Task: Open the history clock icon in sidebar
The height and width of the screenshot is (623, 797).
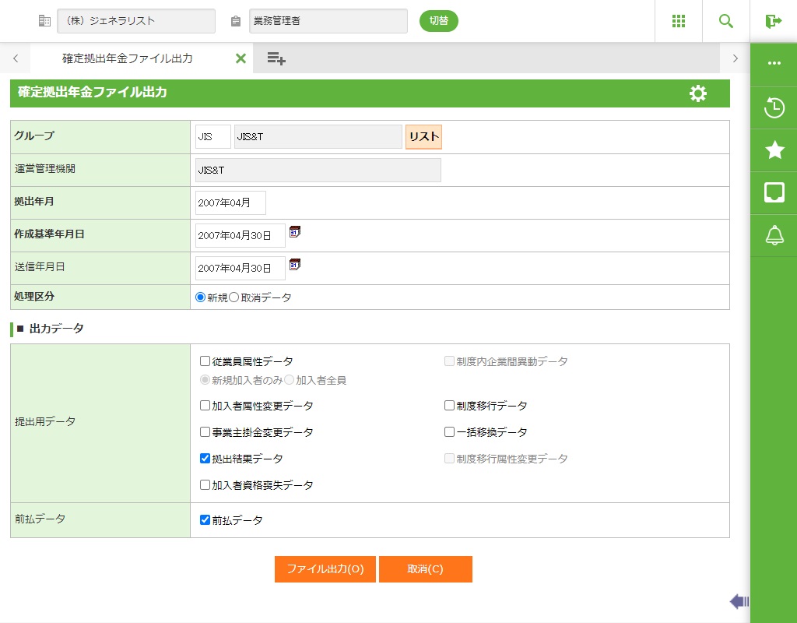Action: tap(774, 107)
